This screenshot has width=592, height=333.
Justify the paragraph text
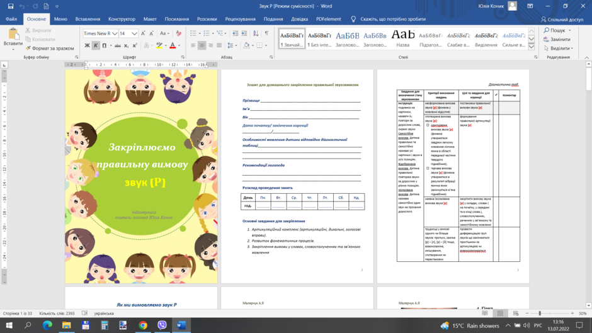tap(219, 46)
